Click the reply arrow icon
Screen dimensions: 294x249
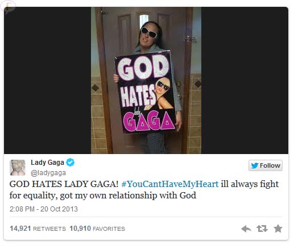point(246,229)
